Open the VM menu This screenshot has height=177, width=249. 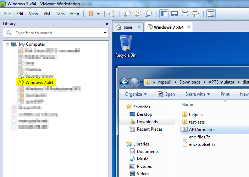47,14
